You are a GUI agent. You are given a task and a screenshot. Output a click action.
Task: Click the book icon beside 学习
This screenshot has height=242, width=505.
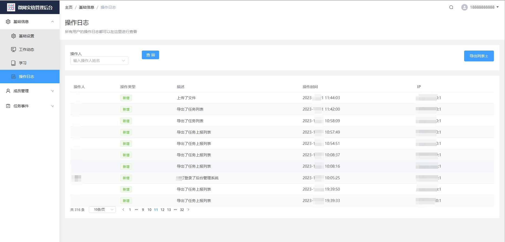[x=14, y=63]
